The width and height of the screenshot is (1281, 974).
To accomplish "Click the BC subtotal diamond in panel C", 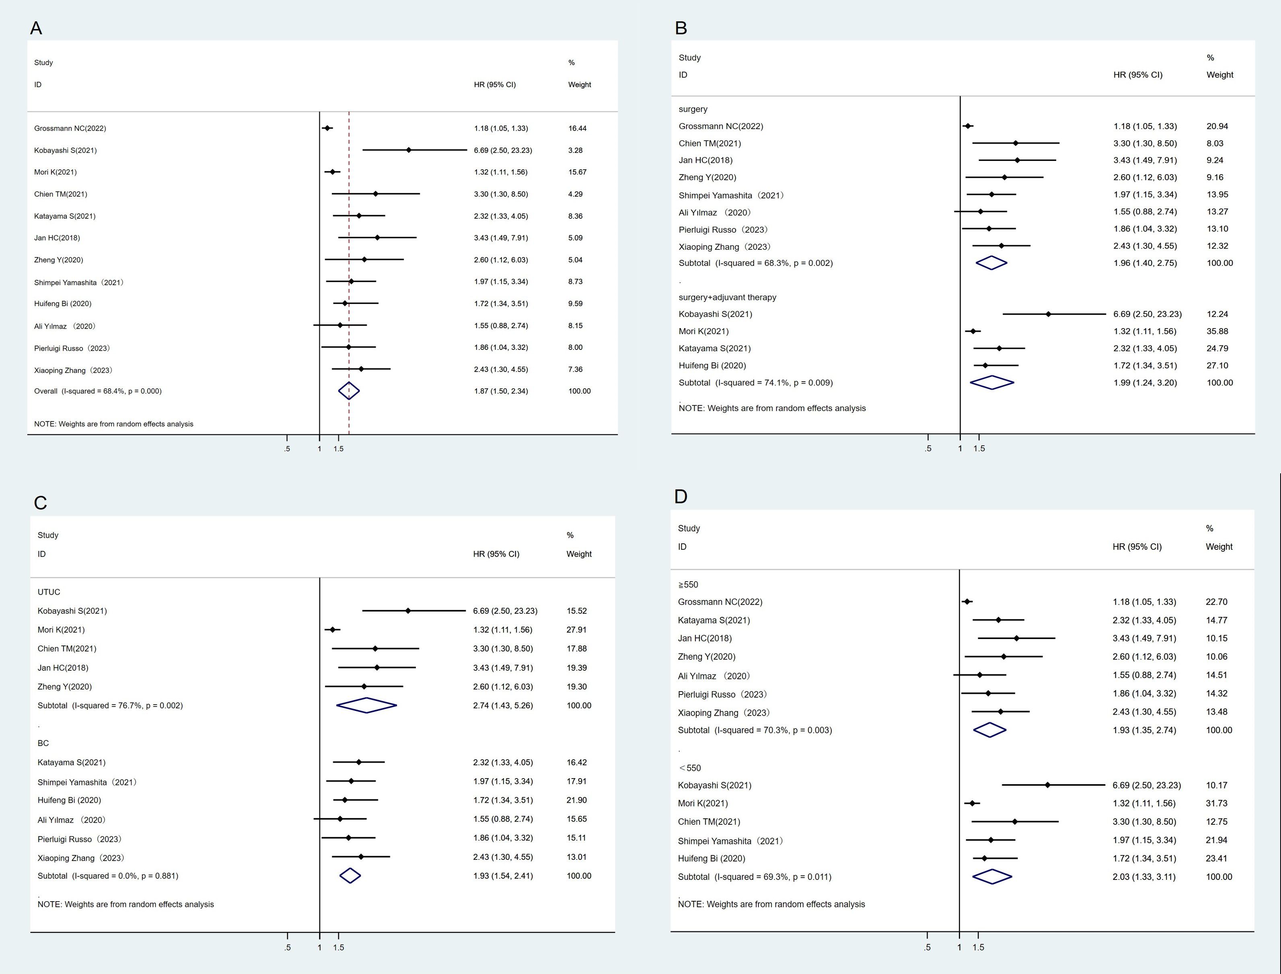I will [x=350, y=875].
